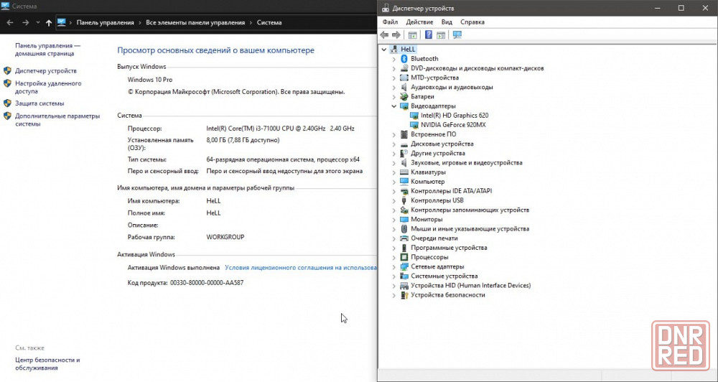Open the Справка menu
The height and width of the screenshot is (382, 718).
click(x=472, y=22)
